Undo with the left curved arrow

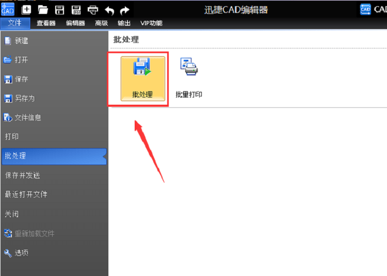[x=109, y=10]
